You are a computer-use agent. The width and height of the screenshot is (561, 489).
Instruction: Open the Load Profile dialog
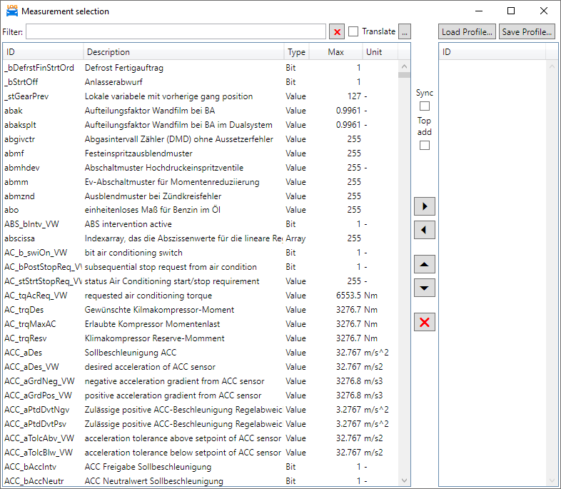[467, 32]
